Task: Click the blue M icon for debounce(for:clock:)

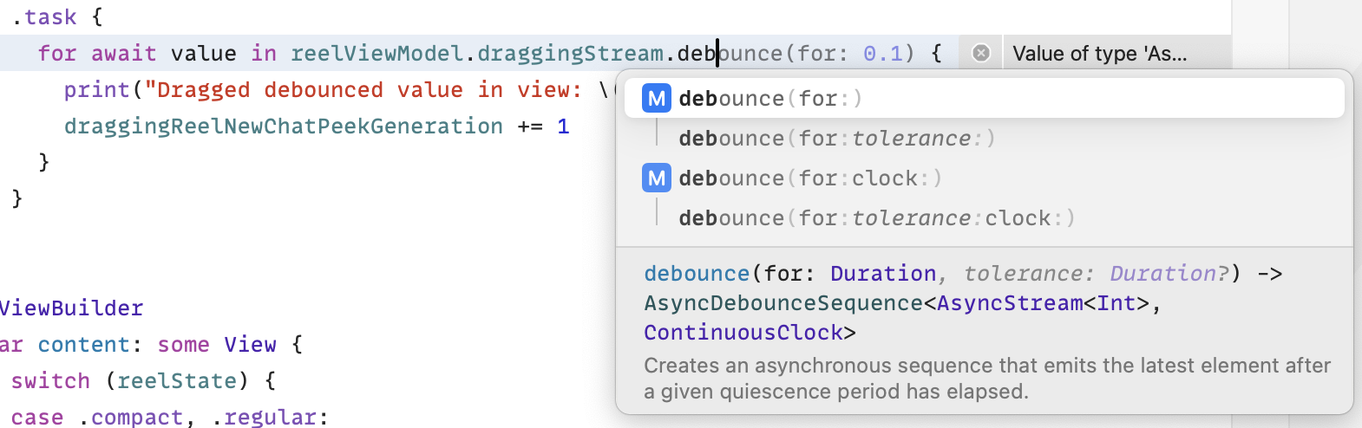Action: [x=657, y=178]
